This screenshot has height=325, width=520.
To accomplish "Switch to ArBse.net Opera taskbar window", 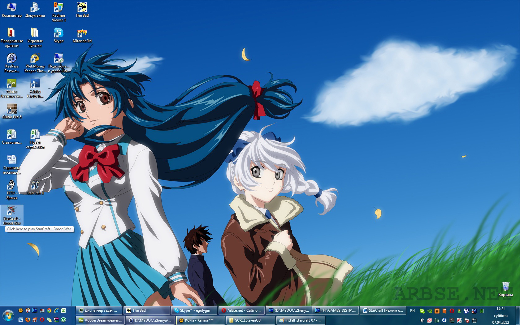I will (x=242, y=310).
